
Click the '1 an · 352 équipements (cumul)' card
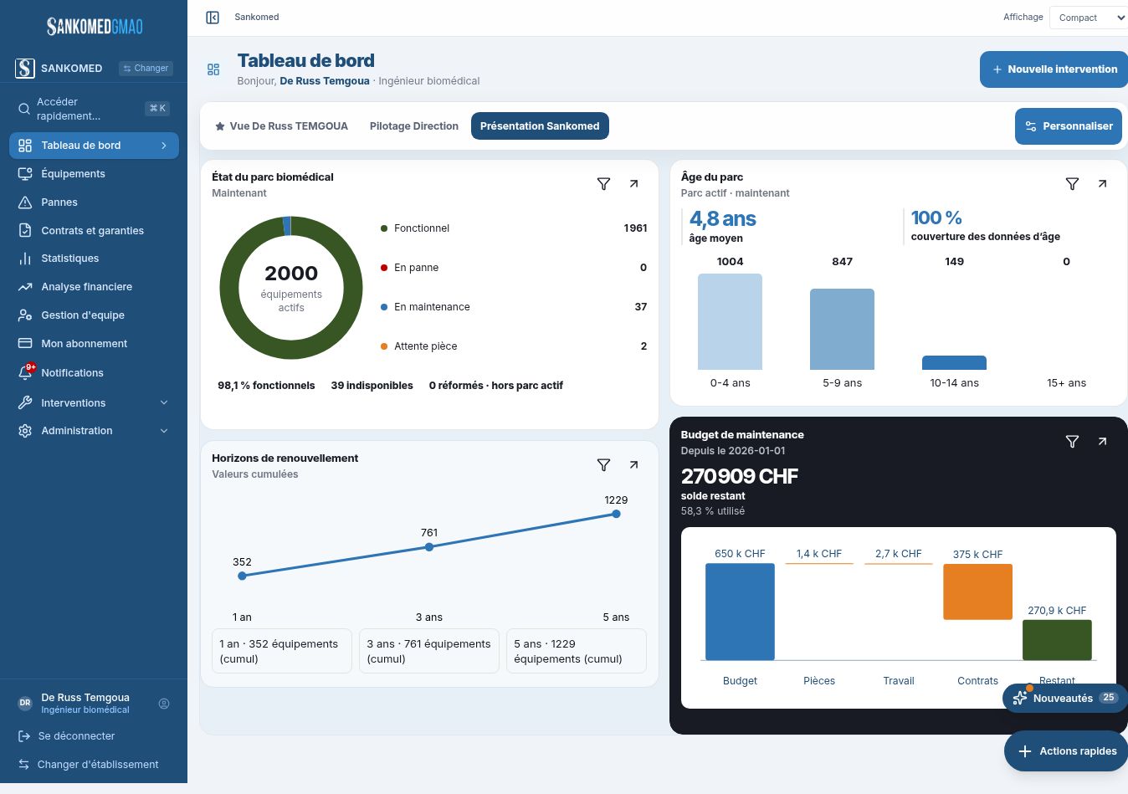tap(282, 651)
